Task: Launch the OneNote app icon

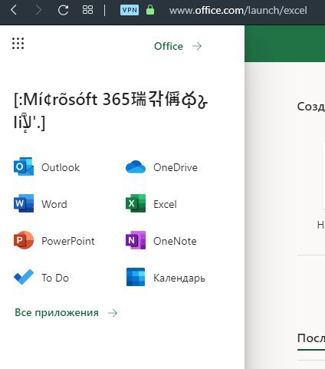Action: pos(136,240)
